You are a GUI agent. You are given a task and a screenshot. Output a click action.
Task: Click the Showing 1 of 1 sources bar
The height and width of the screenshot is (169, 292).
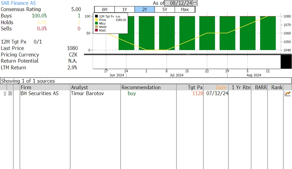(x=146, y=81)
